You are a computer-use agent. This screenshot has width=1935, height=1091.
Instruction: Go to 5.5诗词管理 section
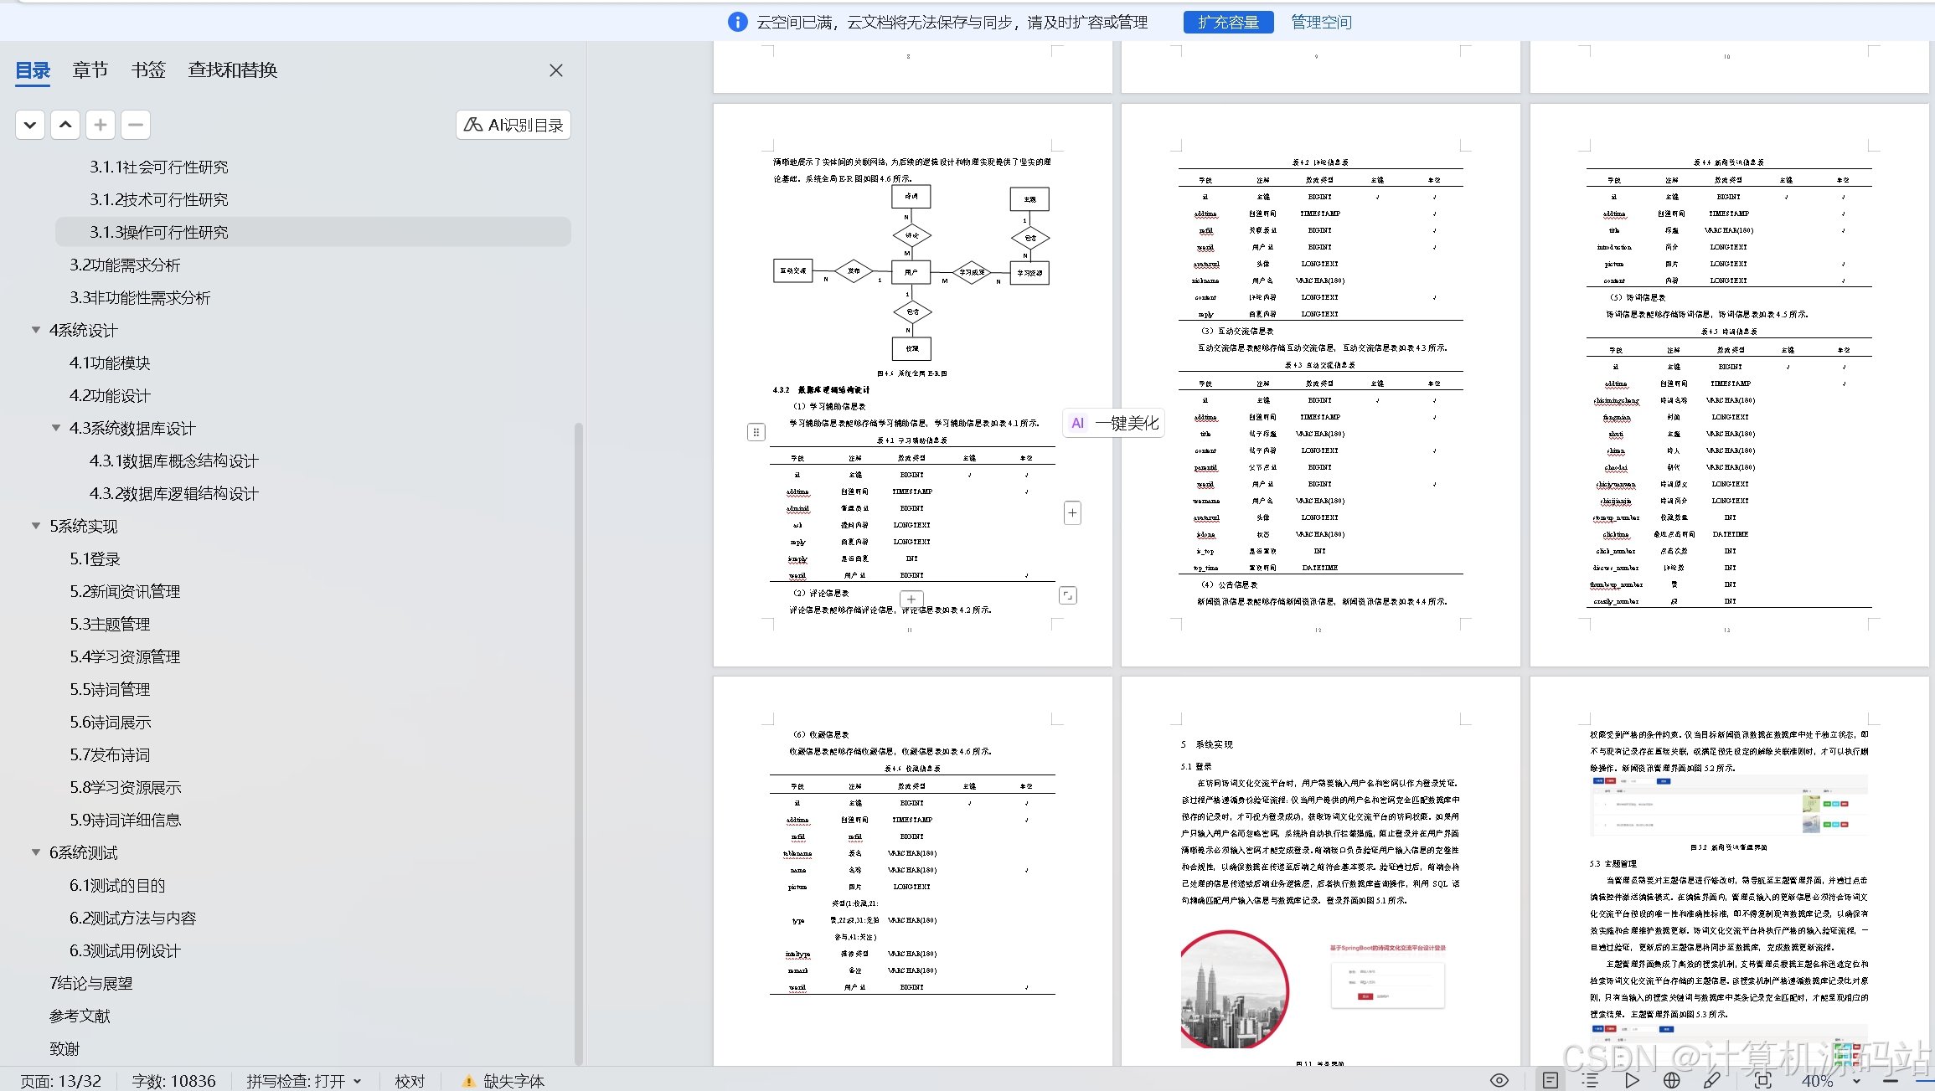click(x=110, y=690)
